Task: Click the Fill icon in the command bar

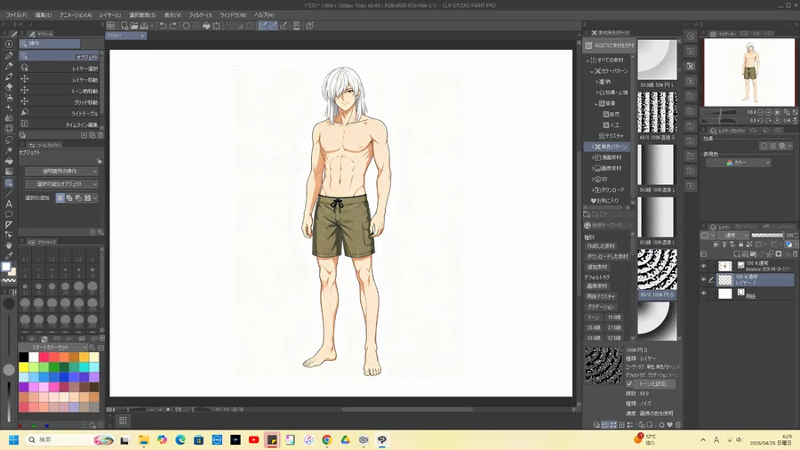Action: click(x=206, y=26)
